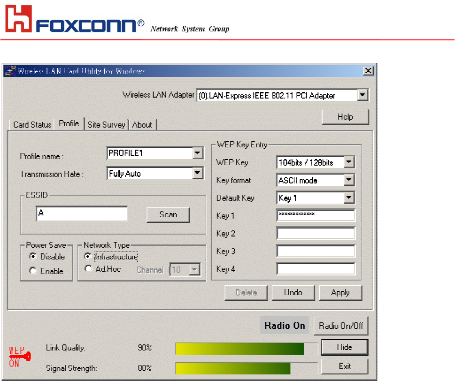The width and height of the screenshot is (455, 381).
Task: Expand the Default Key dropdown
Action: (349, 198)
